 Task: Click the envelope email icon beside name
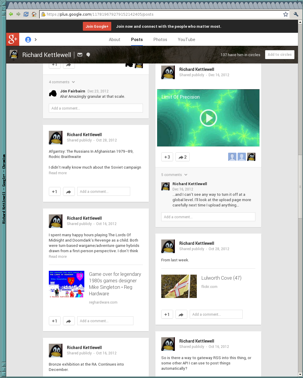(x=80, y=55)
